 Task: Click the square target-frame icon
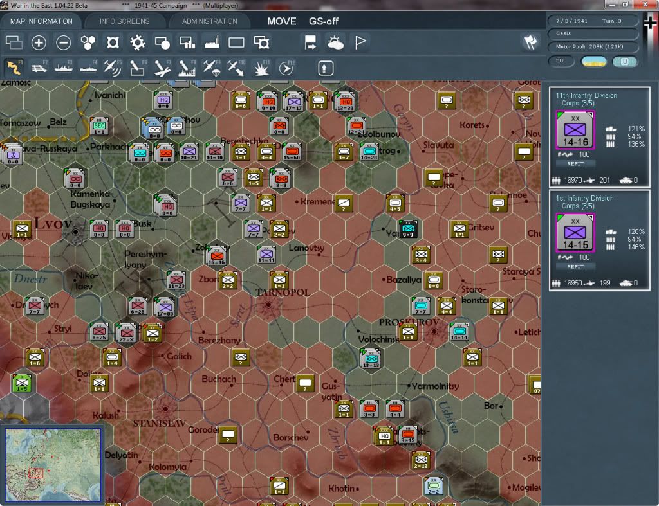[113, 42]
